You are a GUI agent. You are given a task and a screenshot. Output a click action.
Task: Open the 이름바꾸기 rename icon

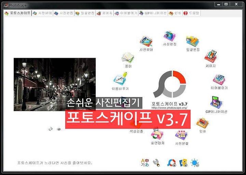click(x=120, y=79)
